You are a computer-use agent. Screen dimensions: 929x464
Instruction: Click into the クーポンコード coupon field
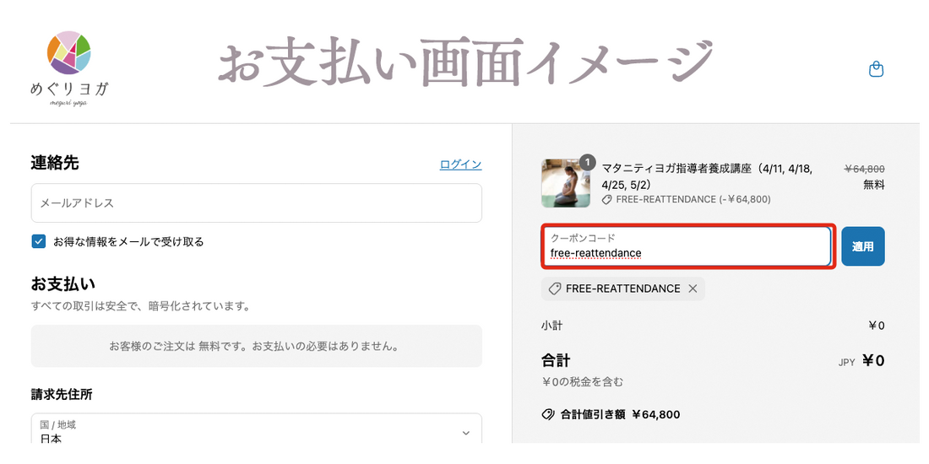point(687,246)
